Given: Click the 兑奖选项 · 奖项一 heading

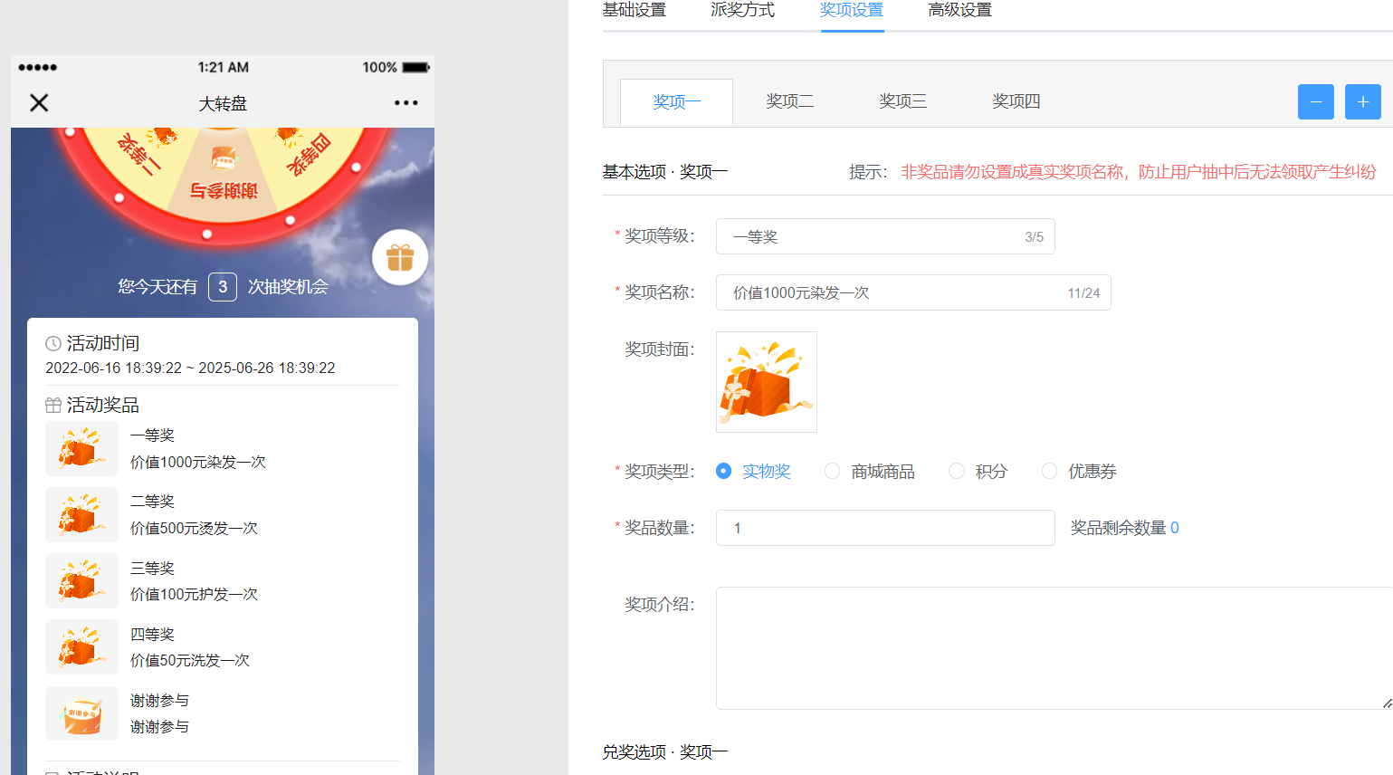Looking at the screenshot, I should tap(665, 752).
